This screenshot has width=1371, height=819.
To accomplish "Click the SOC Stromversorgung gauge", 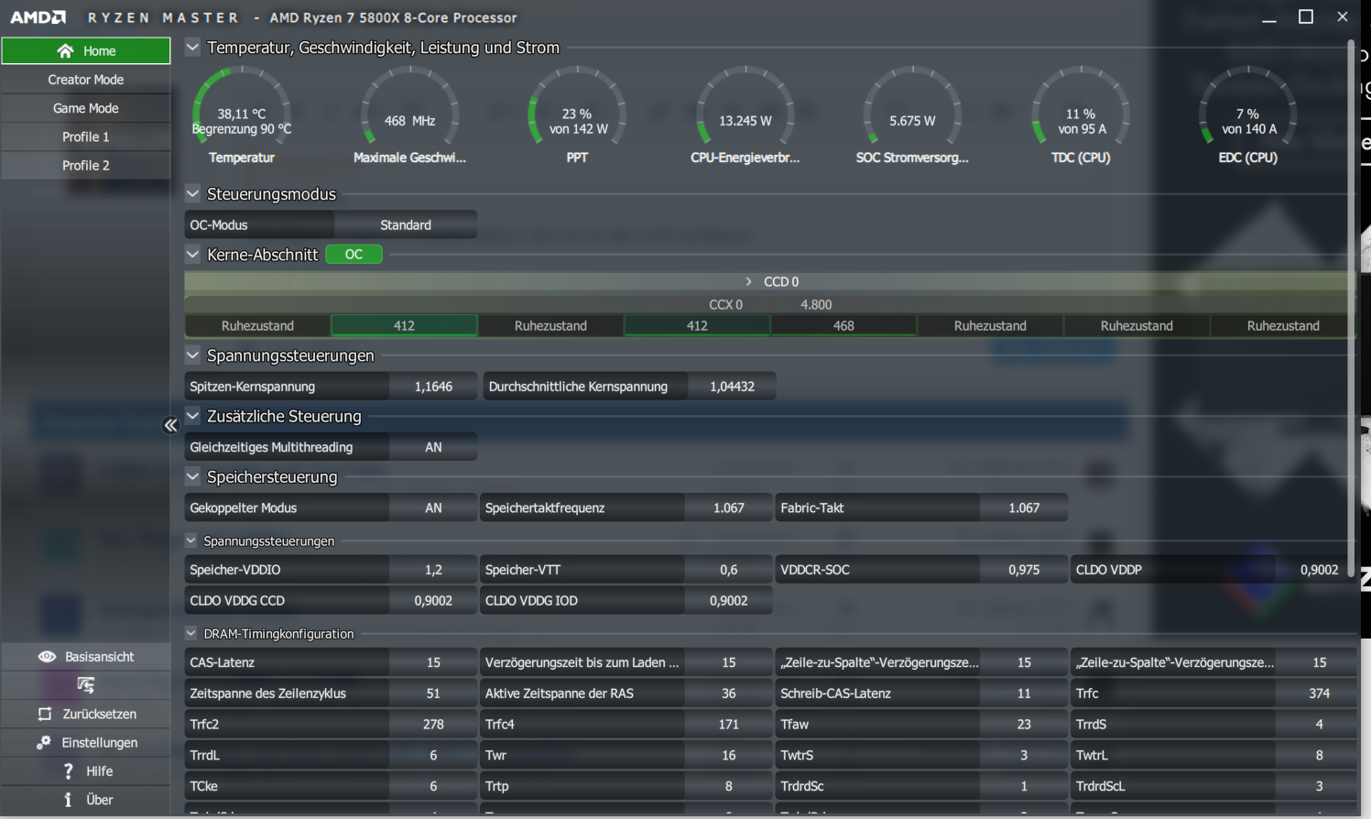I will pyautogui.click(x=912, y=115).
